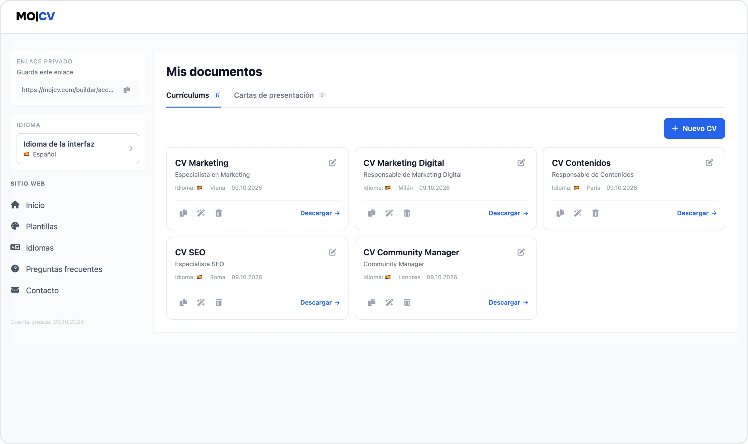Edit the CV Marketing Digital name icon

point(521,163)
